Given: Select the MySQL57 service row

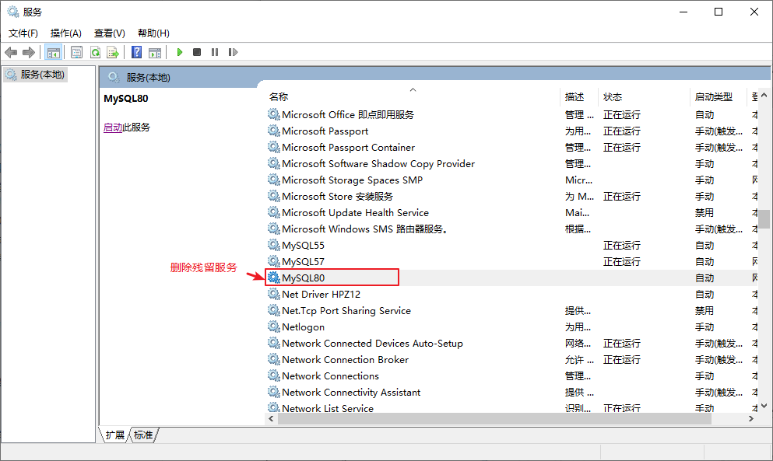Looking at the screenshot, I should coord(511,261).
